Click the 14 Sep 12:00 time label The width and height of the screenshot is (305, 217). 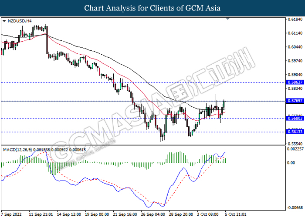click(69, 214)
